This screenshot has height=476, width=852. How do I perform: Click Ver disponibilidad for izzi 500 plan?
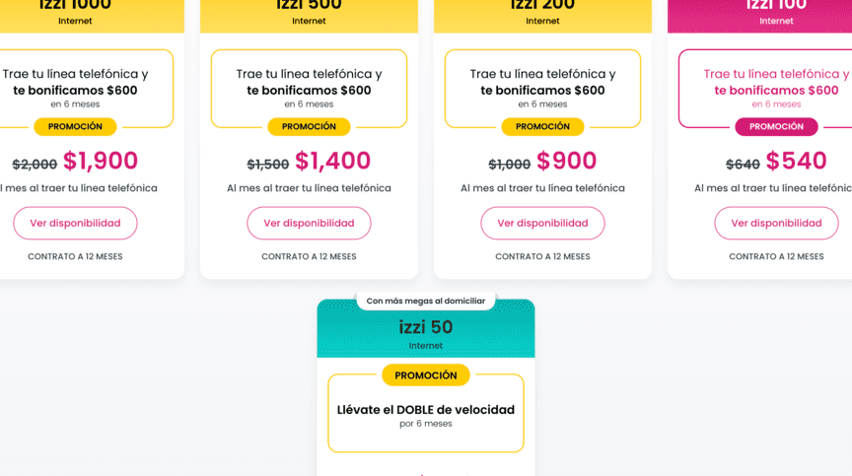309,223
